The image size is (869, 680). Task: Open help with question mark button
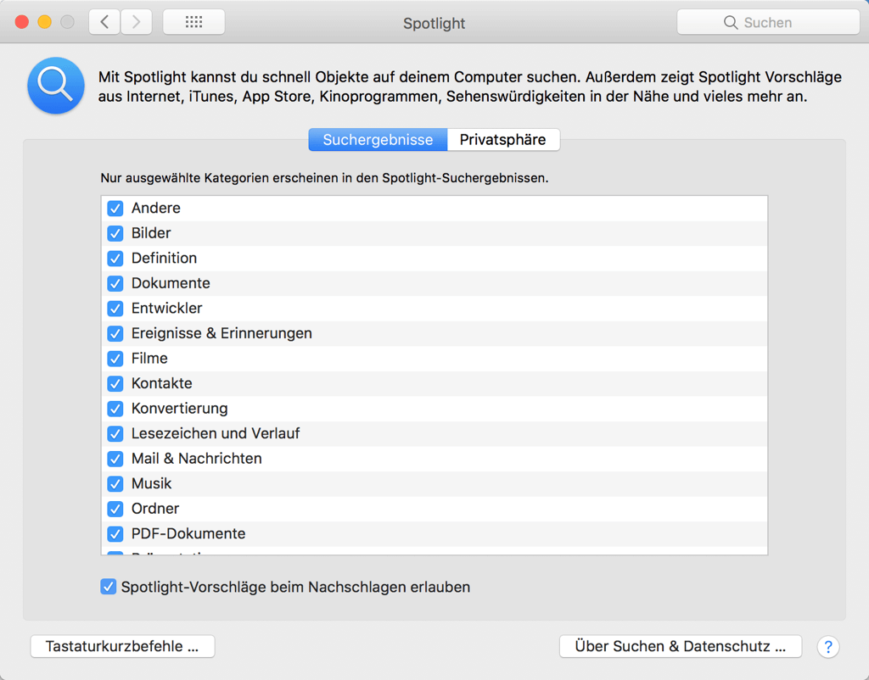click(x=828, y=646)
